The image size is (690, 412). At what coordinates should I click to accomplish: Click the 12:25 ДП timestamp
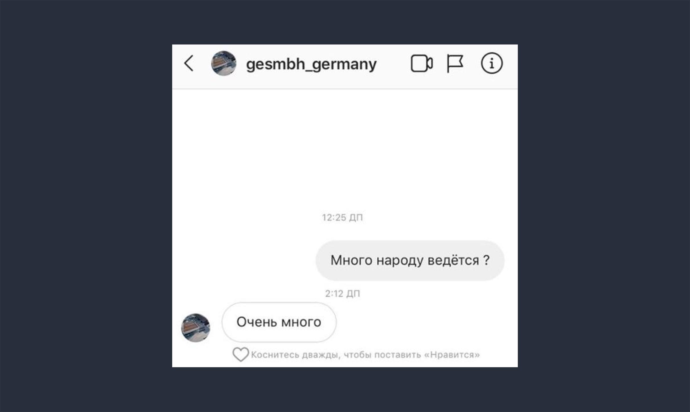(x=342, y=217)
